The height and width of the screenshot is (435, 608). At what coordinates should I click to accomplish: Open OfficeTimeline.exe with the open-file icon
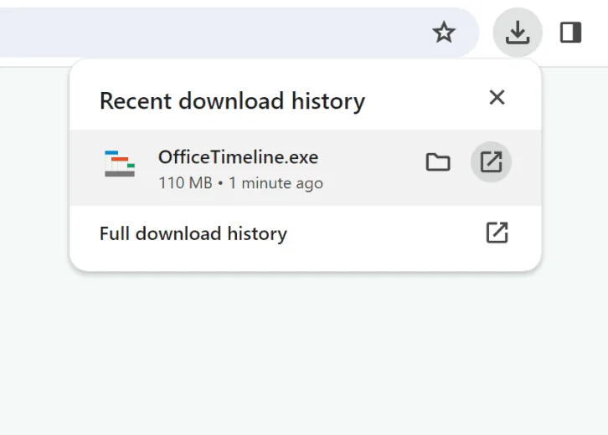(x=491, y=162)
